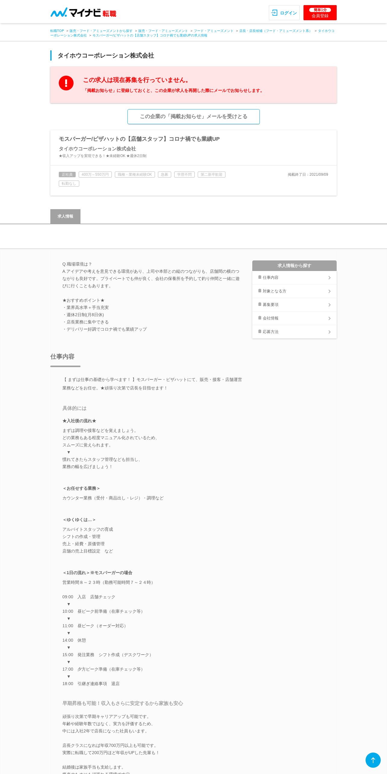The height and width of the screenshot is (774, 387).
Task: Click the login arrow icon
Action: tap(275, 13)
